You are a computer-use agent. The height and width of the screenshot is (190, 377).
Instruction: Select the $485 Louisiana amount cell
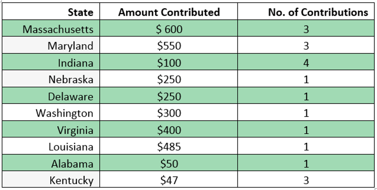click(169, 147)
